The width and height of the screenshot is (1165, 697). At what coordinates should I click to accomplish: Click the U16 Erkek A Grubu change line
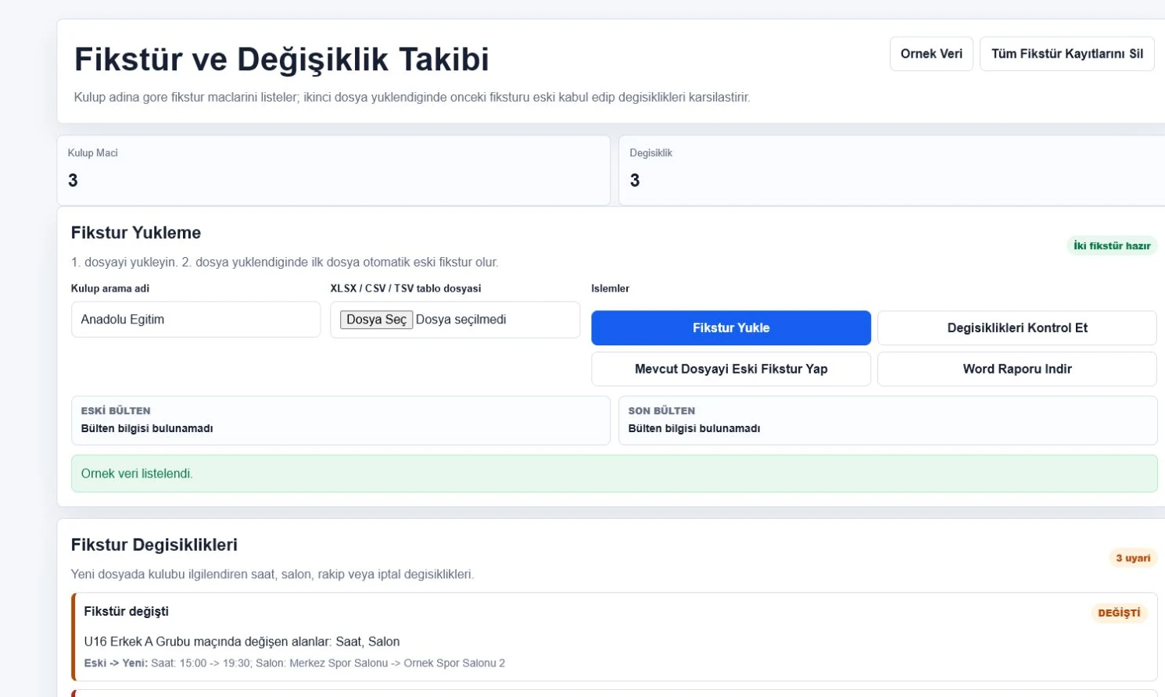[x=242, y=642]
